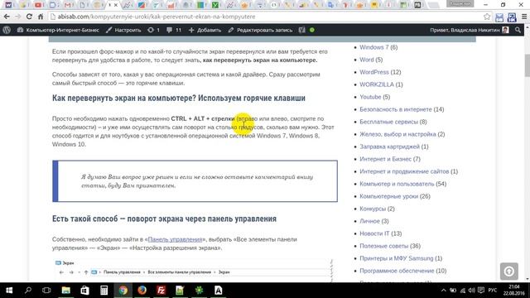Image resolution: width=530 pixels, height=298 pixels.
Task: Open Бесплатные сервисы category
Action: coord(388,122)
